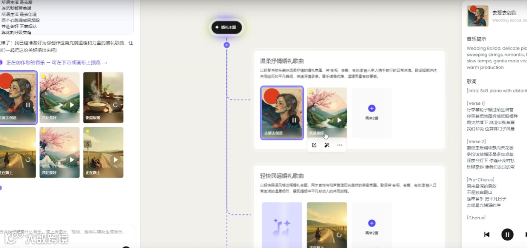527x248 pixels.
Task: Click the magic wand icon below 共赴美好 cover
Action: pos(326,145)
